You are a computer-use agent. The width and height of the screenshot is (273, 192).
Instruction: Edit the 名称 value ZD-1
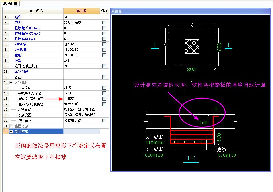(82, 17)
